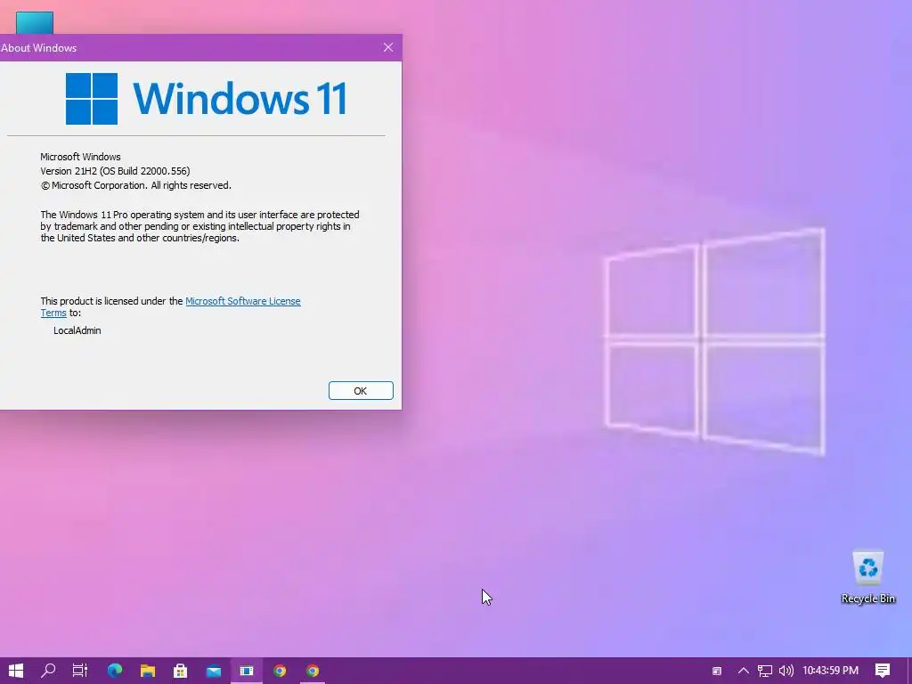This screenshot has width=912, height=684.
Task: Open the Action Center notifications icon
Action: tap(883, 671)
